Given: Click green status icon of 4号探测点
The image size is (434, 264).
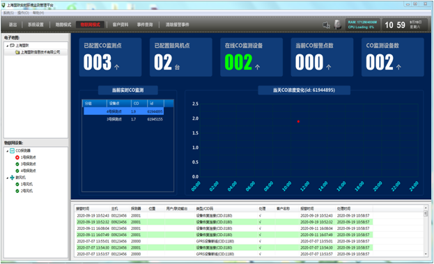Looking at the screenshot, I should pyautogui.click(x=17, y=171).
